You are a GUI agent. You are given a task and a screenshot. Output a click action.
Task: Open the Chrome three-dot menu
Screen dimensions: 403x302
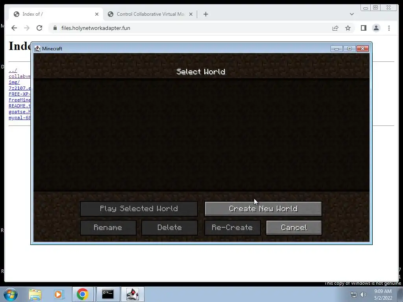point(389,28)
